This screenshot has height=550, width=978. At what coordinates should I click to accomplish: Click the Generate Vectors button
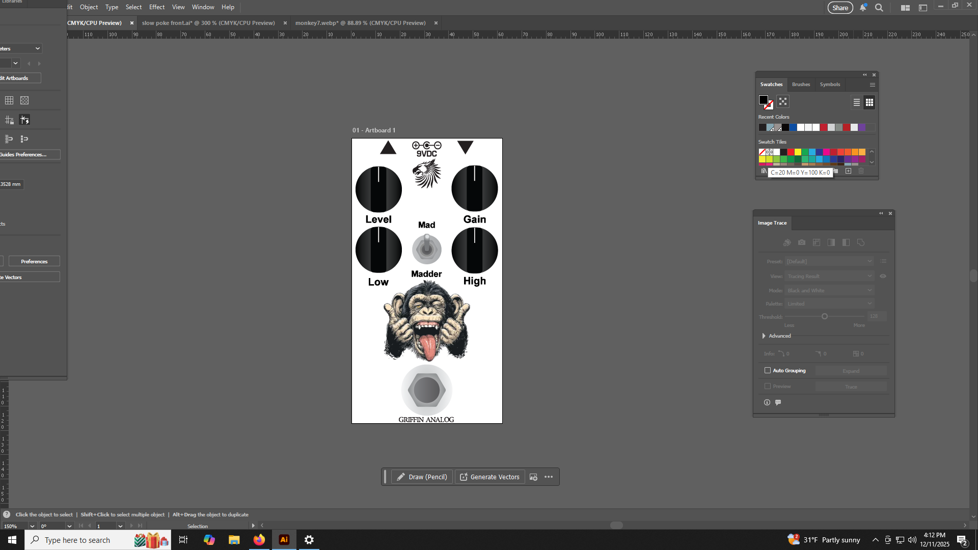(490, 477)
